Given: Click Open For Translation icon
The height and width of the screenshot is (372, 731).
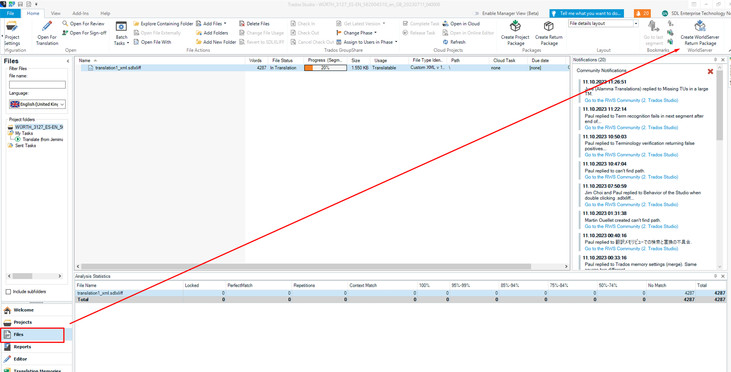Looking at the screenshot, I should coord(47,26).
